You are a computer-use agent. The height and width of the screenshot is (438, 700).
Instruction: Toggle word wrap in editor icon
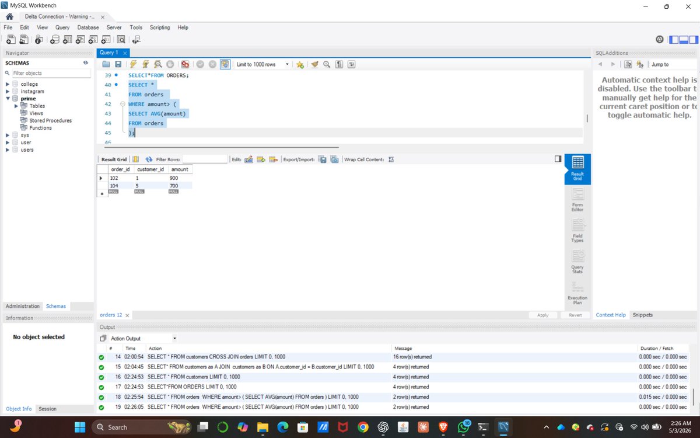click(x=351, y=64)
